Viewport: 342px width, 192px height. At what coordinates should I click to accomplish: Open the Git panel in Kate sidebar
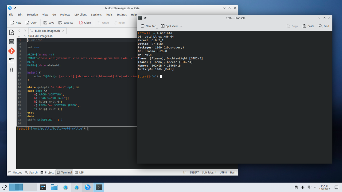[11, 51]
